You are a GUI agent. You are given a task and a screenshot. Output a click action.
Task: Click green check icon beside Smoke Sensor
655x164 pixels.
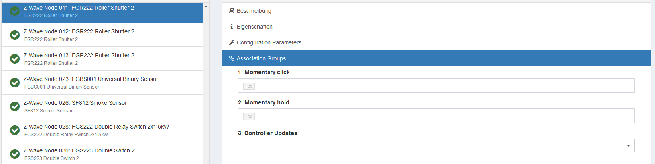[x=15, y=106]
